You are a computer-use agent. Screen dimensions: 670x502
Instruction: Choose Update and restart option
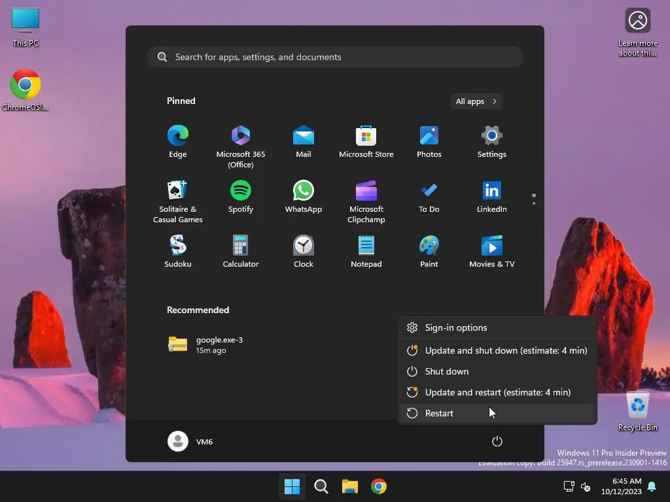(x=497, y=392)
